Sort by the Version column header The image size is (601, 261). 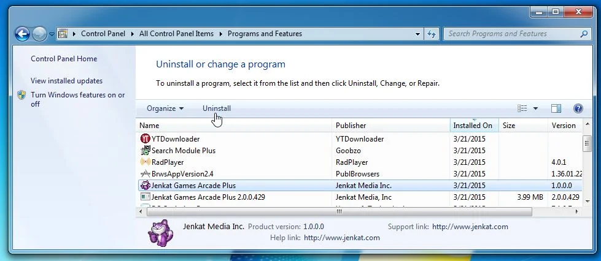pyautogui.click(x=566, y=125)
